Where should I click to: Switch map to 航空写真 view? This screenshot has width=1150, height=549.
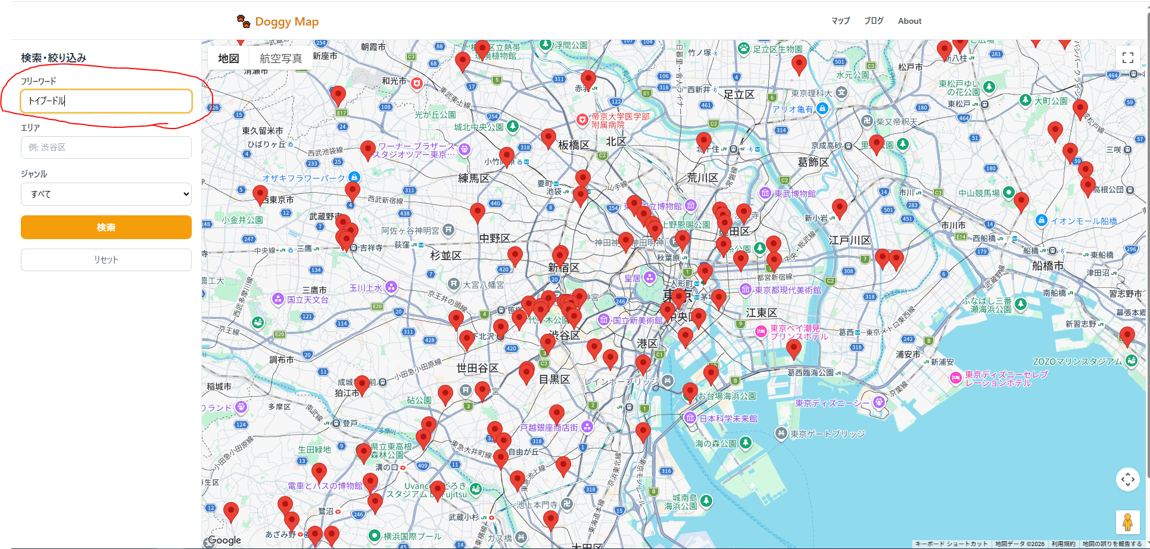281,58
